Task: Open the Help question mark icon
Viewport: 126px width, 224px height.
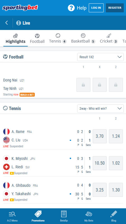Action: pos(71,8)
